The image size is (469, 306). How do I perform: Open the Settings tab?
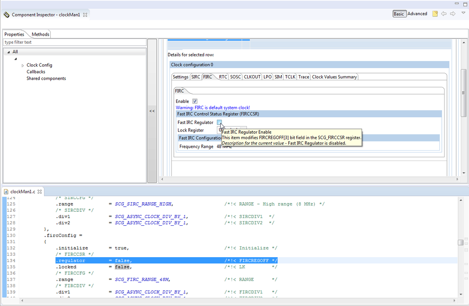click(x=181, y=77)
